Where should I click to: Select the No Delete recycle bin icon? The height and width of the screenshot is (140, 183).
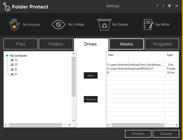coord(104,25)
